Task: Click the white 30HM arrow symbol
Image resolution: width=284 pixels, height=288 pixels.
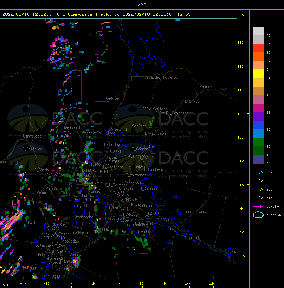Action: coord(258,181)
